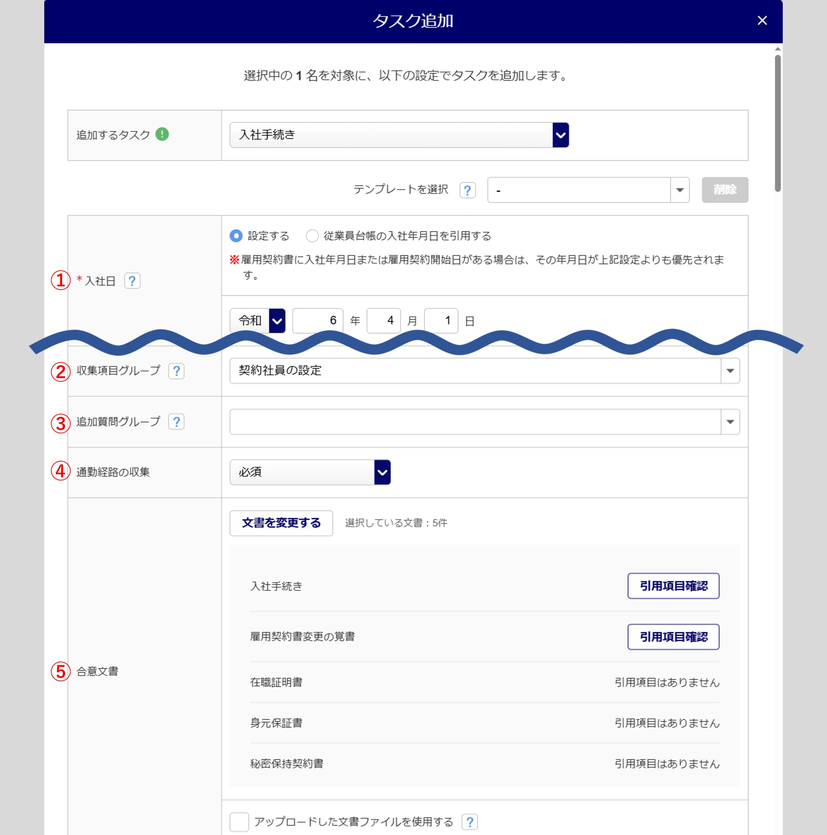Open help icon for アップロードした文書ファイル
The width and height of the screenshot is (827, 835).
pos(469,822)
